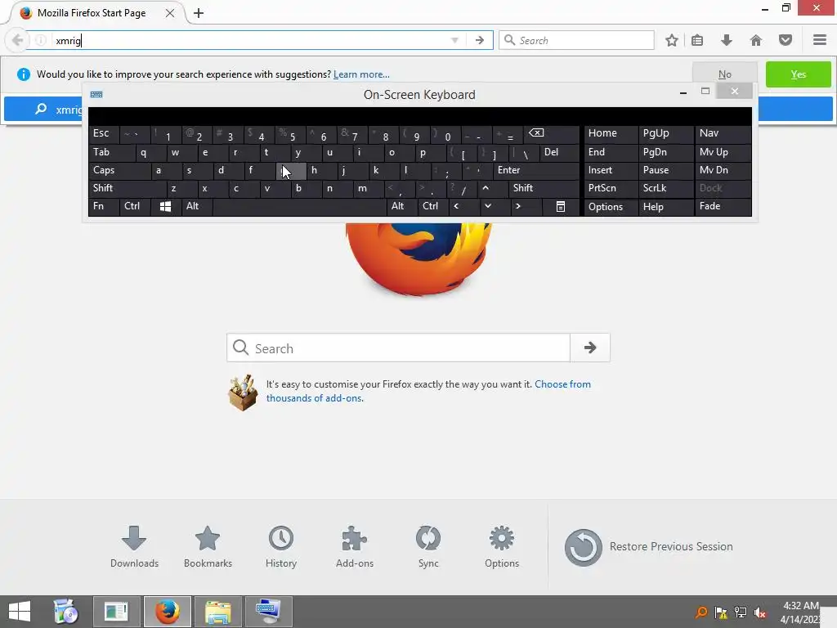Open Add-ons from start page
The image size is (837, 628).
pyautogui.click(x=355, y=547)
